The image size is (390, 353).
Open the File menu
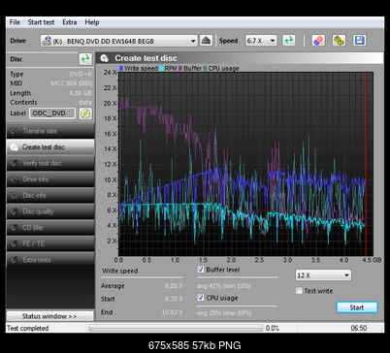(15, 22)
